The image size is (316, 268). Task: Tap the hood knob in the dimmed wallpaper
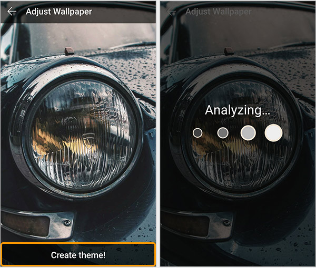(x=229, y=51)
